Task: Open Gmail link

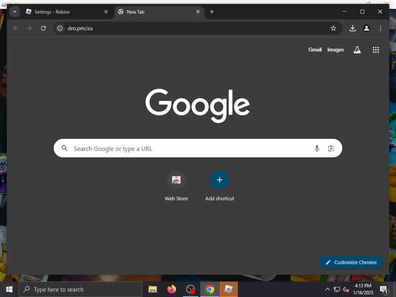Action: (x=315, y=50)
